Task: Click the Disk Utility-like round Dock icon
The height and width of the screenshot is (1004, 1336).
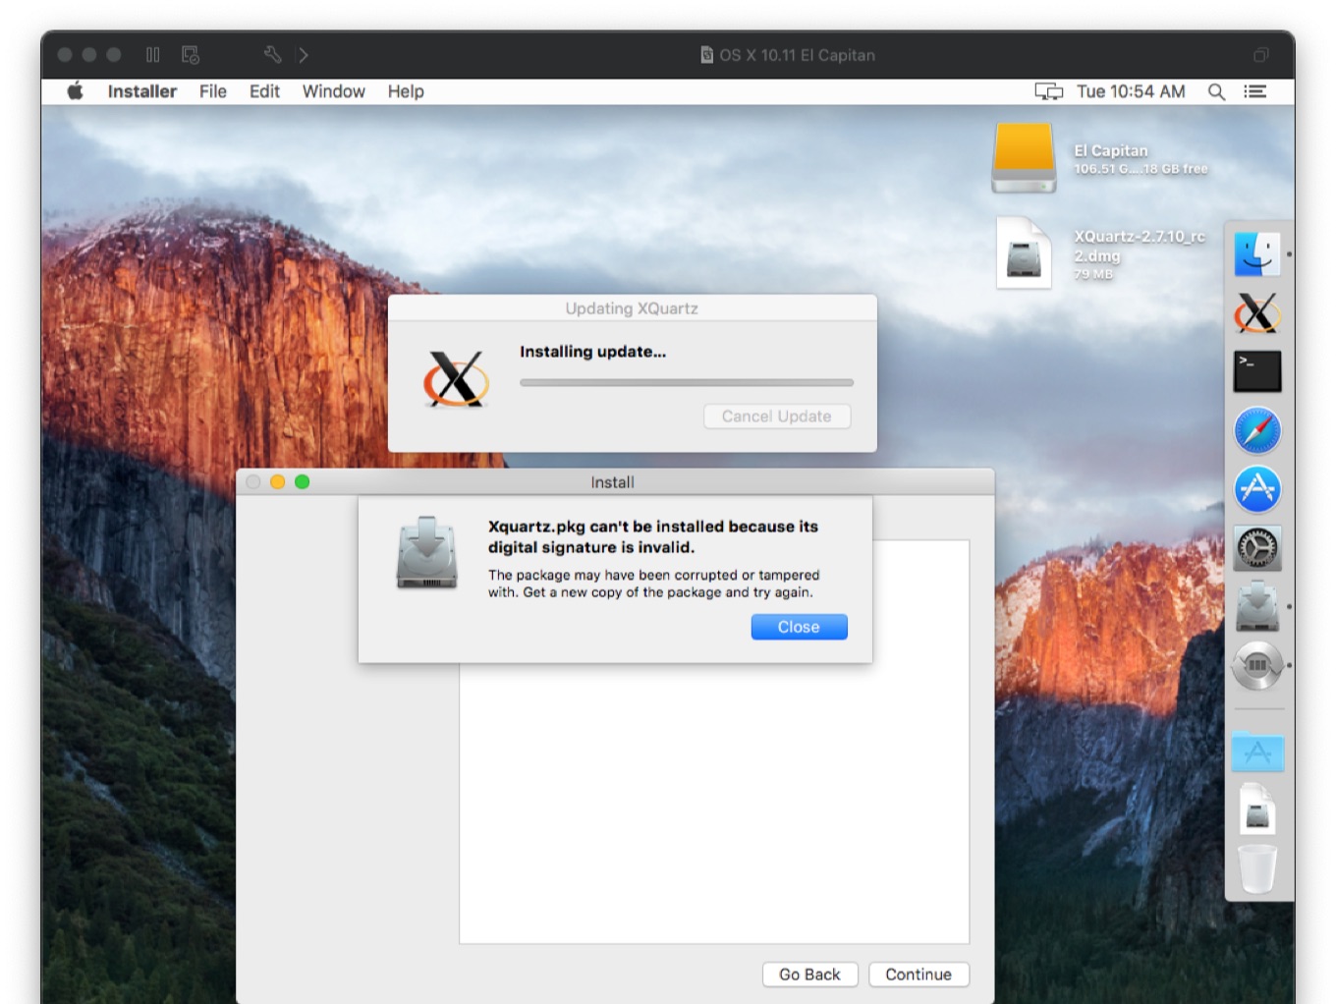Action: 1257,665
